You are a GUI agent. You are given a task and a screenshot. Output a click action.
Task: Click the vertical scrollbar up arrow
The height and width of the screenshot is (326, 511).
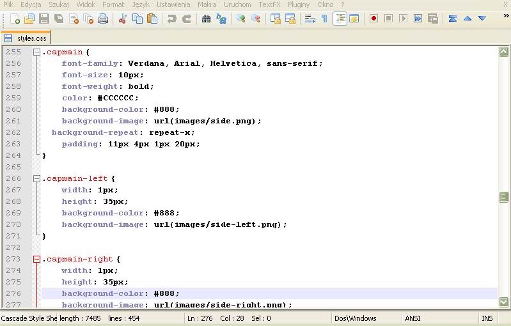click(503, 51)
